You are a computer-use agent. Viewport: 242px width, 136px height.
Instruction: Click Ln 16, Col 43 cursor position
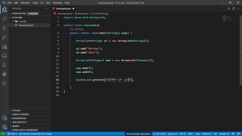click(159, 134)
